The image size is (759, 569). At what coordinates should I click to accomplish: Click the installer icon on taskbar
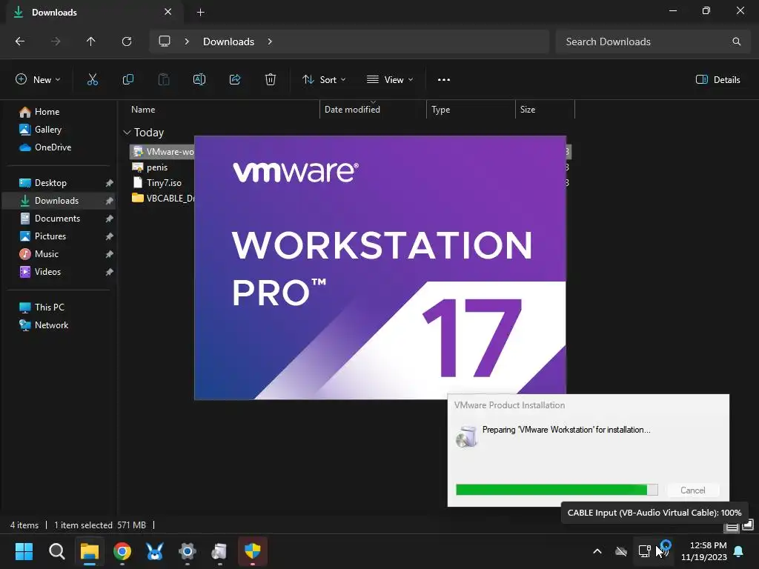[x=219, y=551]
